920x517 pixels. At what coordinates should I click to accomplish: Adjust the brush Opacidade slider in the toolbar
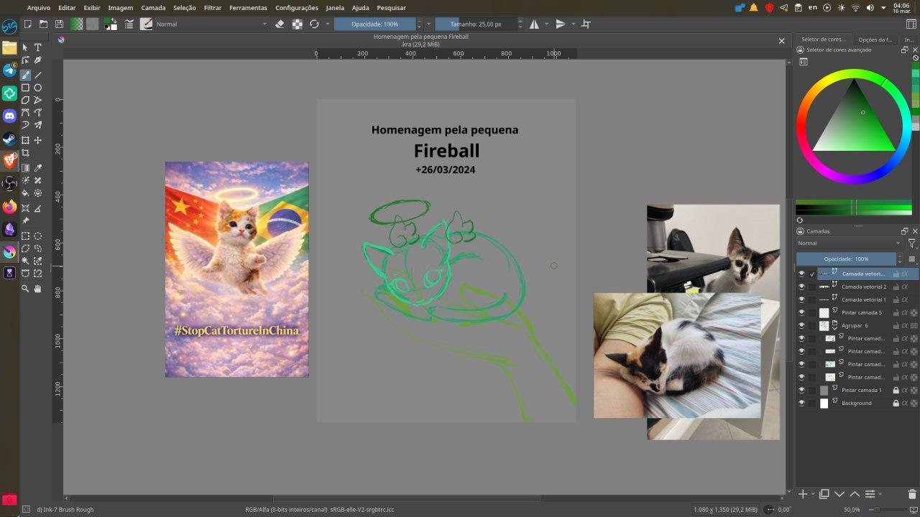pyautogui.click(x=374, y=24)
